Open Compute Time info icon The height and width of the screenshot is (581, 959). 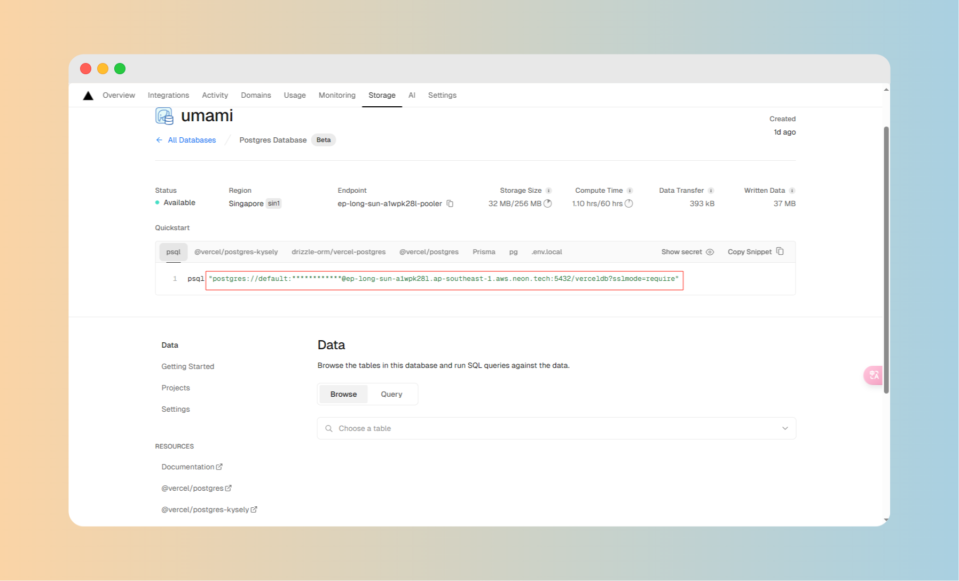[630, 191]
